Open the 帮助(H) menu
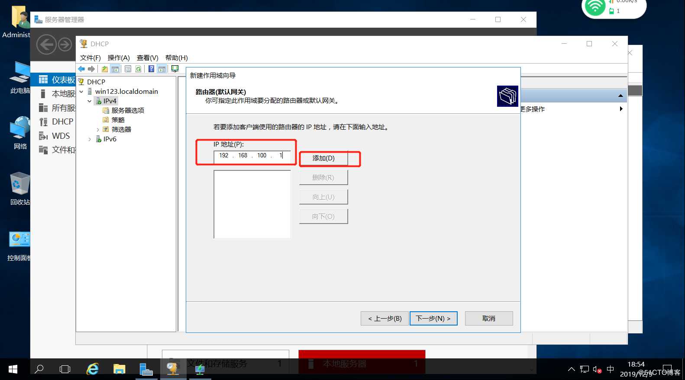685x380 pixels. tap(177, 57)
